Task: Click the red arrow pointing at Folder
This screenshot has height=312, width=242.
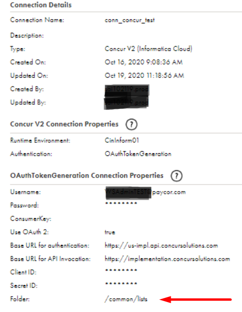Action: pyautogui.click(x=196, y=299)
